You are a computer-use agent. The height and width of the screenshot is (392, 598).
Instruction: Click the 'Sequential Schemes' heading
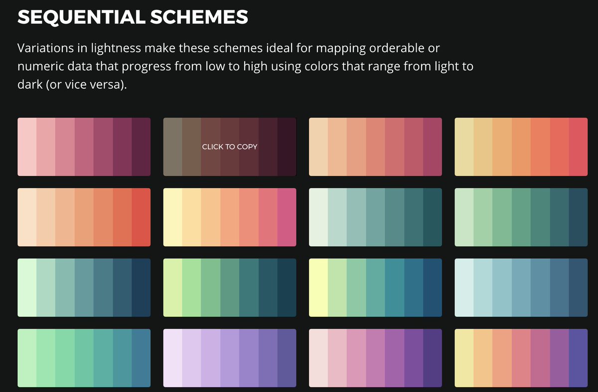(133, 17)
